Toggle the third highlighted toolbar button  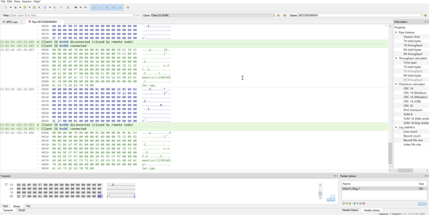coord(107,7)
